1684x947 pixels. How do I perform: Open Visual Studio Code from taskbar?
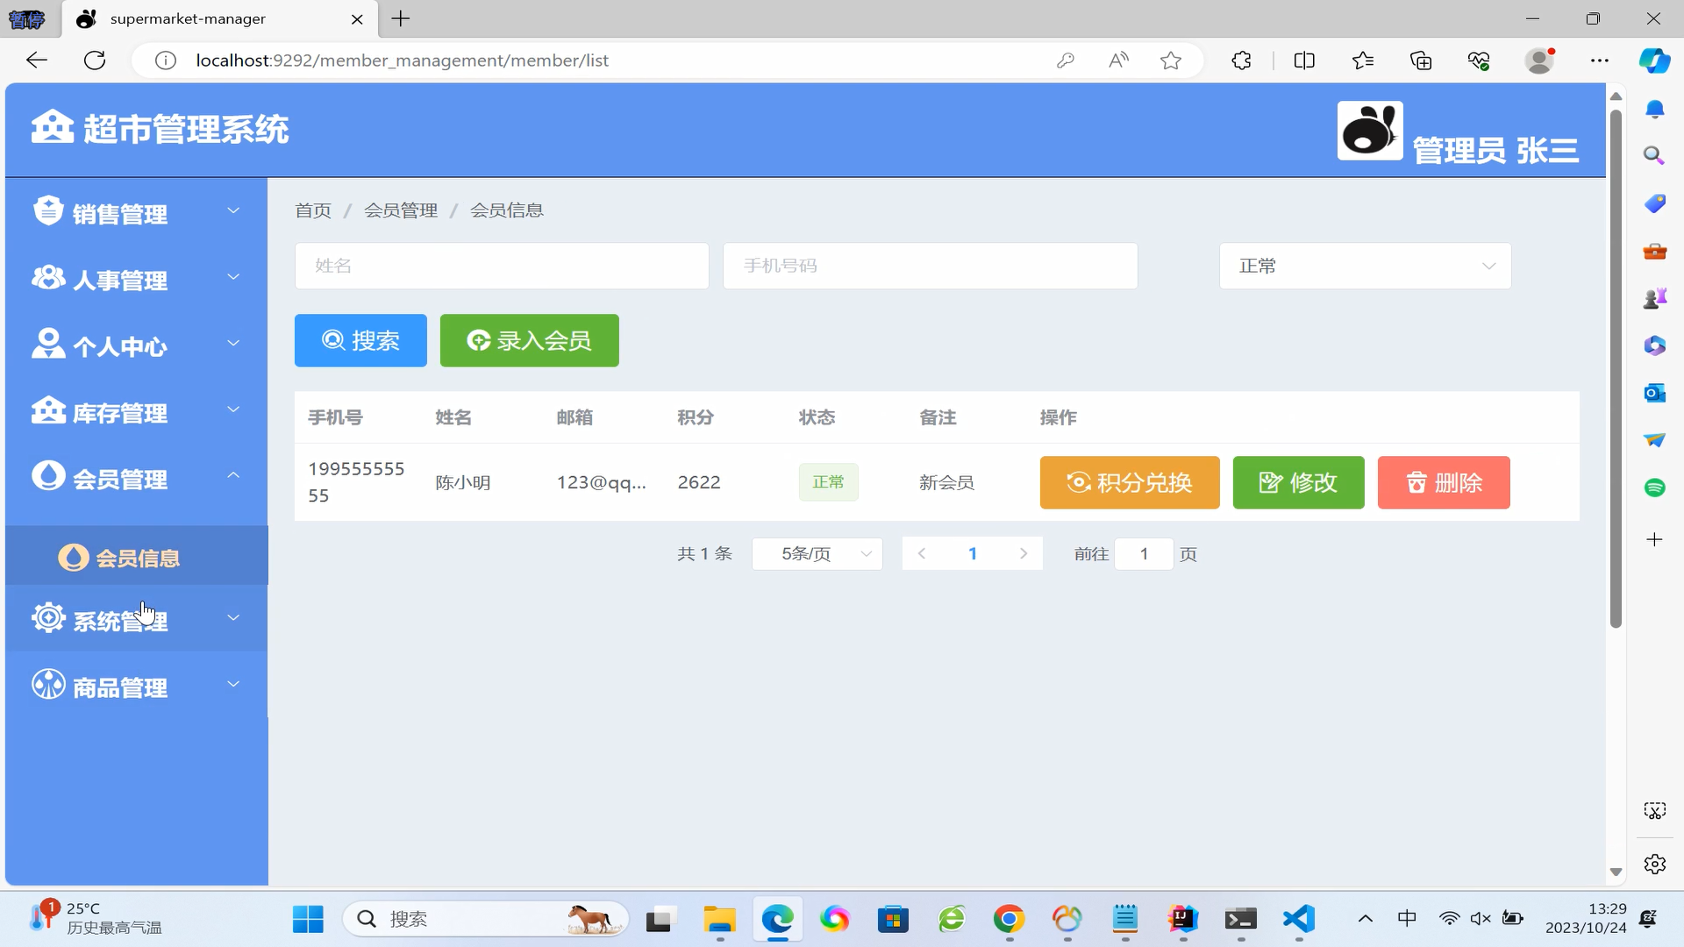point(1298,919)
